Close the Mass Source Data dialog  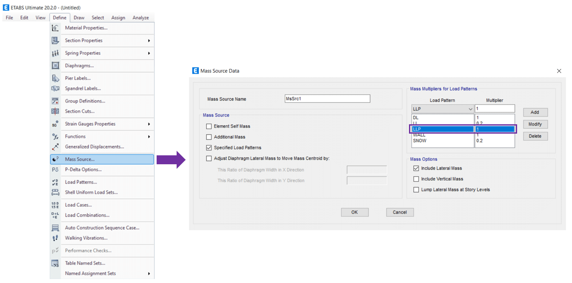[x=559, y=71]
